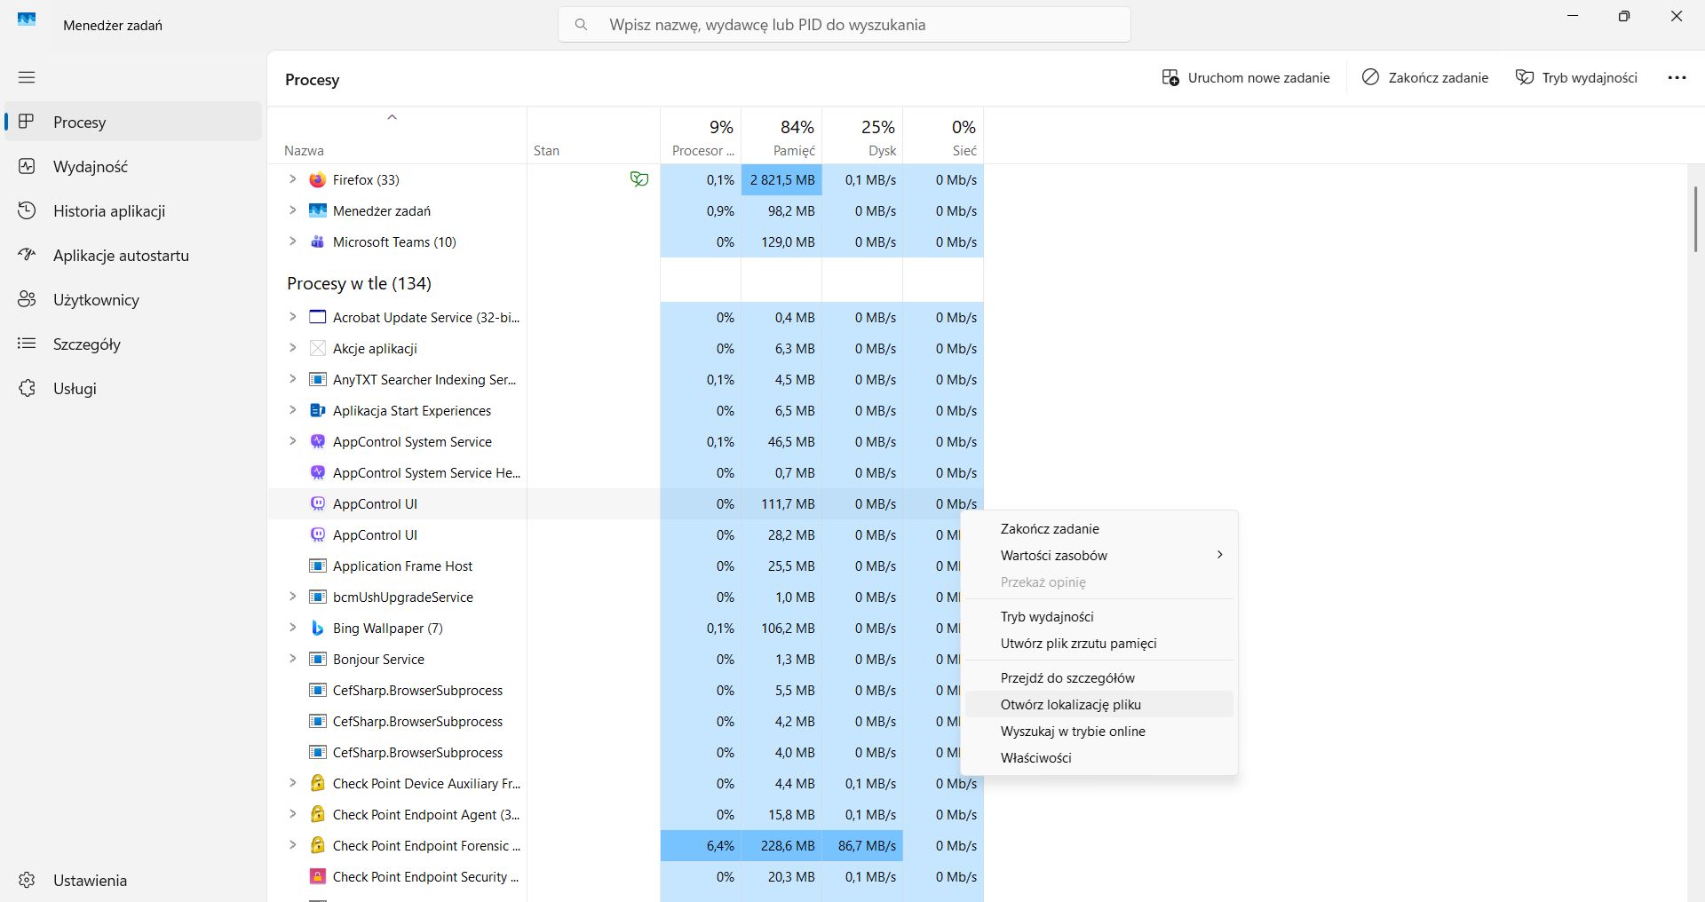Open Historia aplikacji page

133,210
